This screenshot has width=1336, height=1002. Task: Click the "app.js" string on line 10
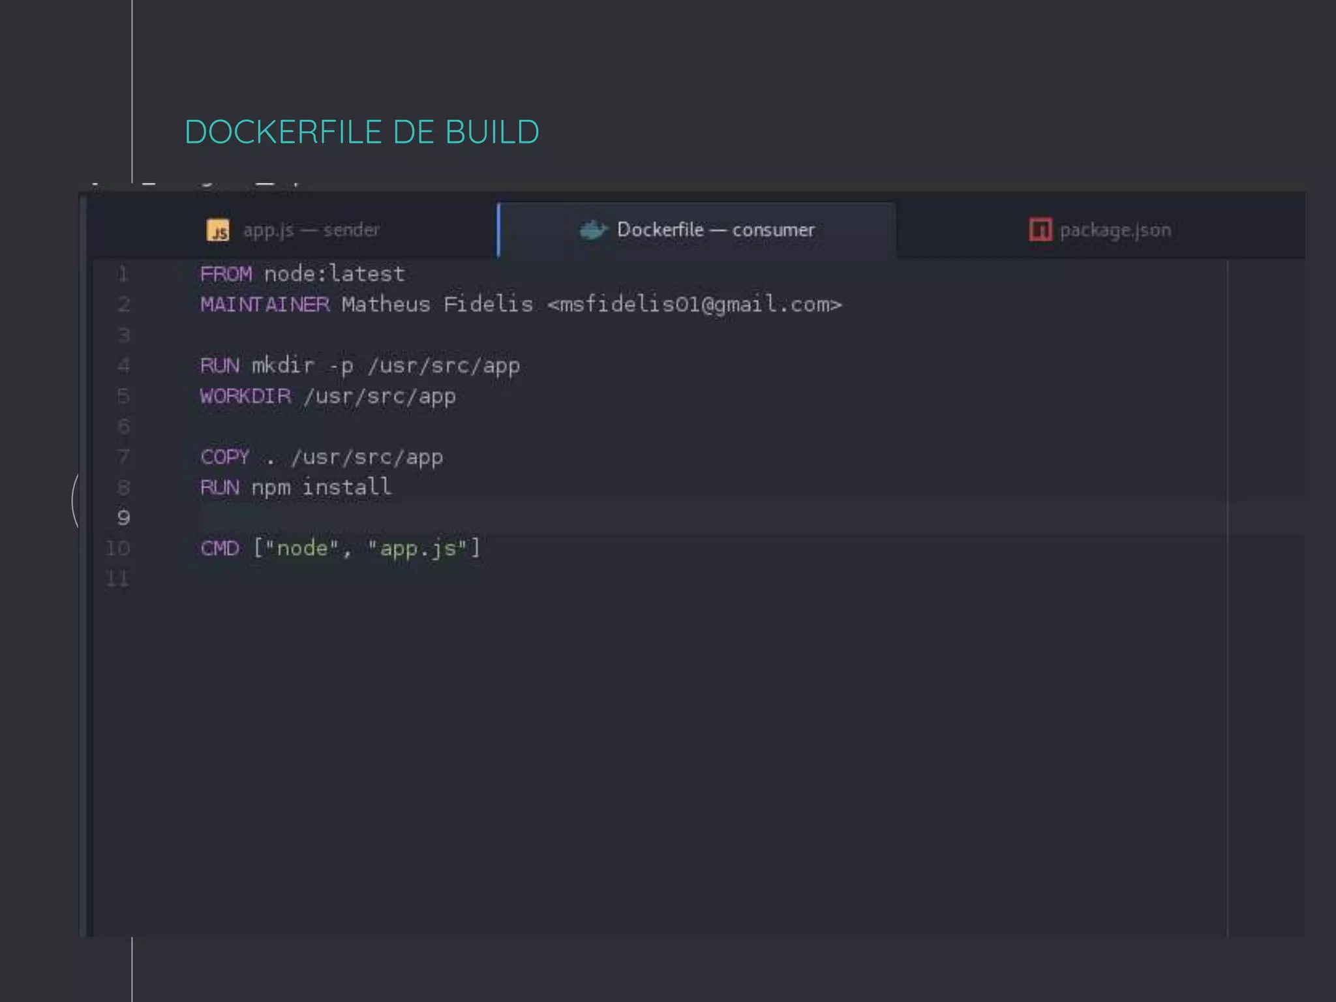click(417, 549)
